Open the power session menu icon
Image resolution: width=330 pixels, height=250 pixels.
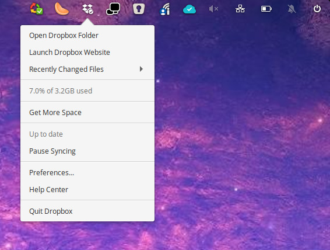pyautogui.click(x=317, y=9)
